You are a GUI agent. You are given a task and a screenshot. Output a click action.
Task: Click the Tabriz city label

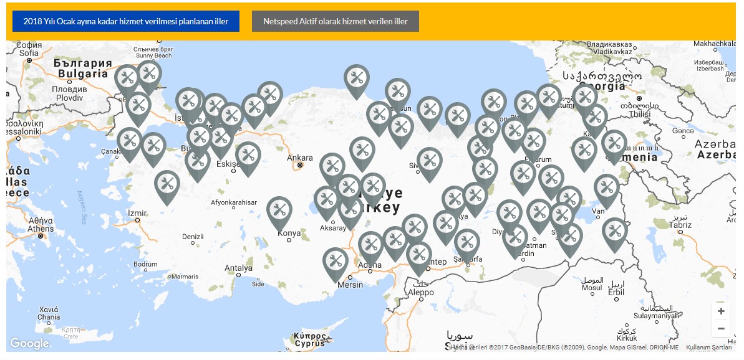[x=680, y=225]
